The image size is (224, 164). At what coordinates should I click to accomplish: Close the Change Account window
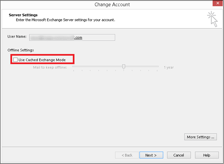[216, 4]
